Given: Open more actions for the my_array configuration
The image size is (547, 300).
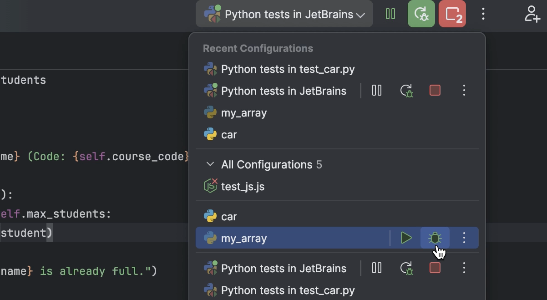Looking at the screenshot, I should (x=464, y=238).
